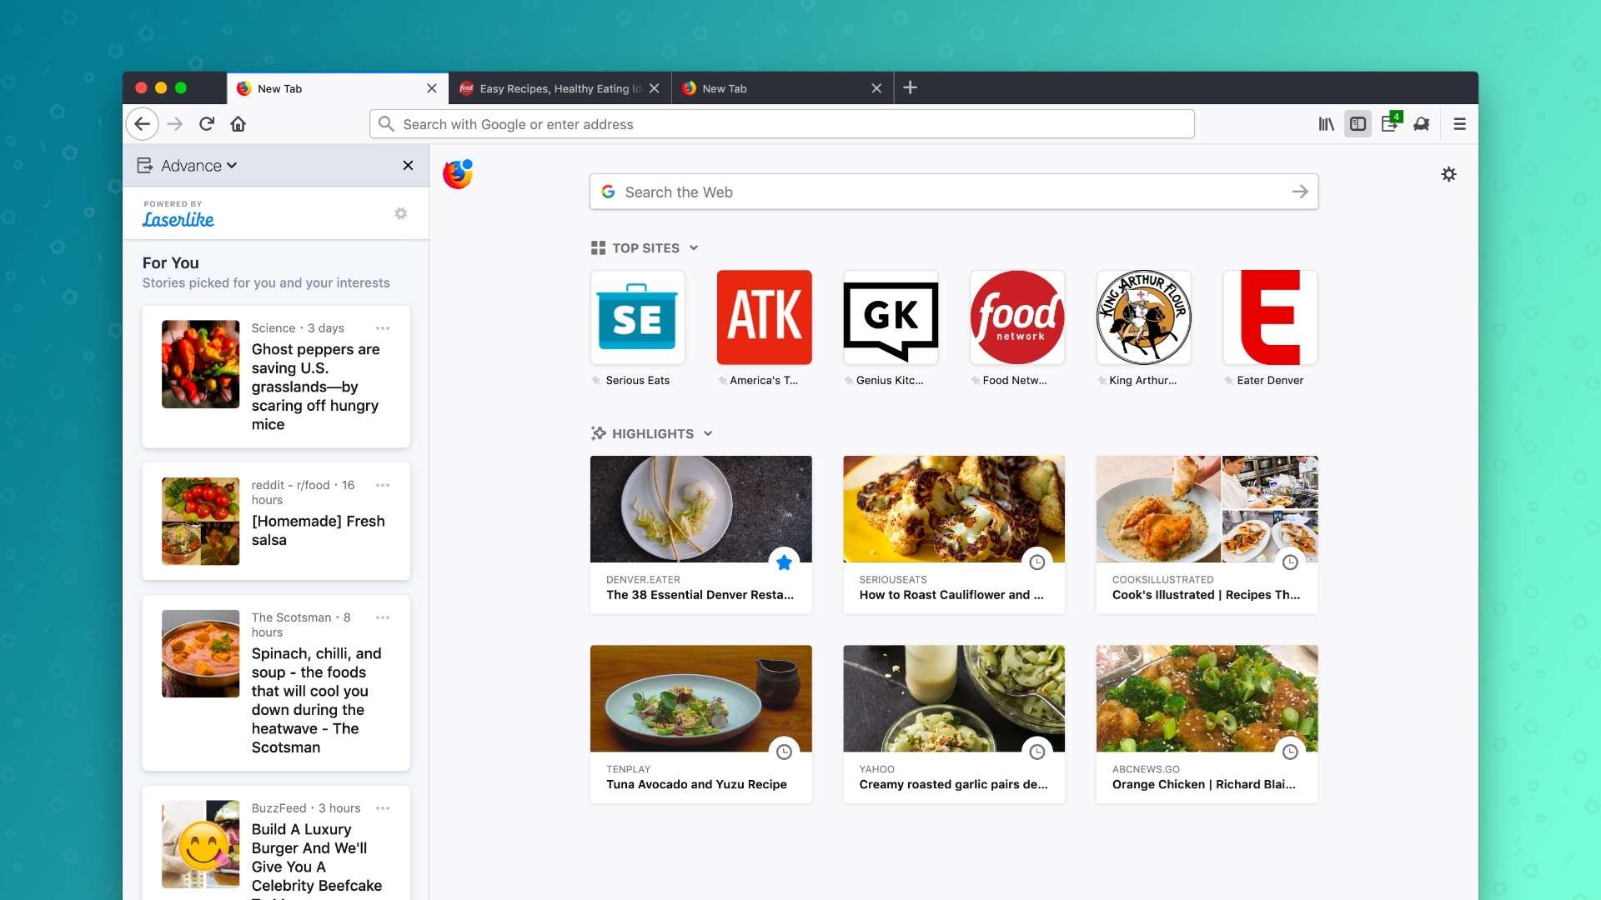The height and width of the screenshot is (900, 1601).
Task: Click the Scotsman soup story thumbnail
Action: [x=200, y=654]
